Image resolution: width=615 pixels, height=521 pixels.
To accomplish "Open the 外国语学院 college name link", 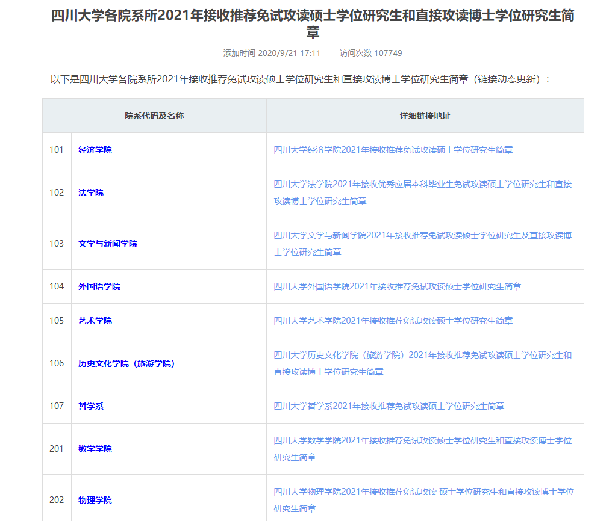I will (99, 286).
